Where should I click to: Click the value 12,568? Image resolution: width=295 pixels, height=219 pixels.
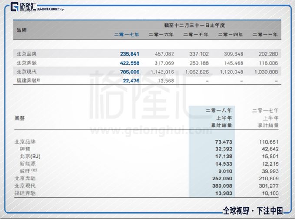tap(166, 81)
